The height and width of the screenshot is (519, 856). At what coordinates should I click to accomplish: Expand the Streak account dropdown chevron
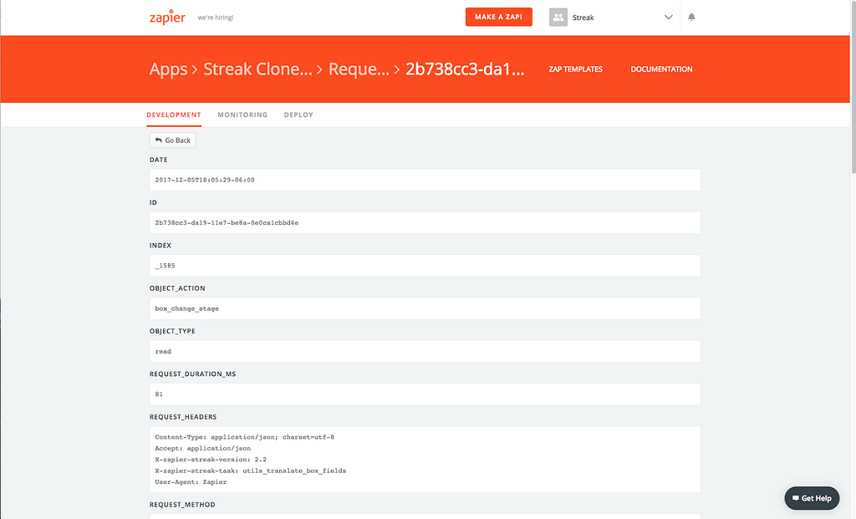(668, 18)
